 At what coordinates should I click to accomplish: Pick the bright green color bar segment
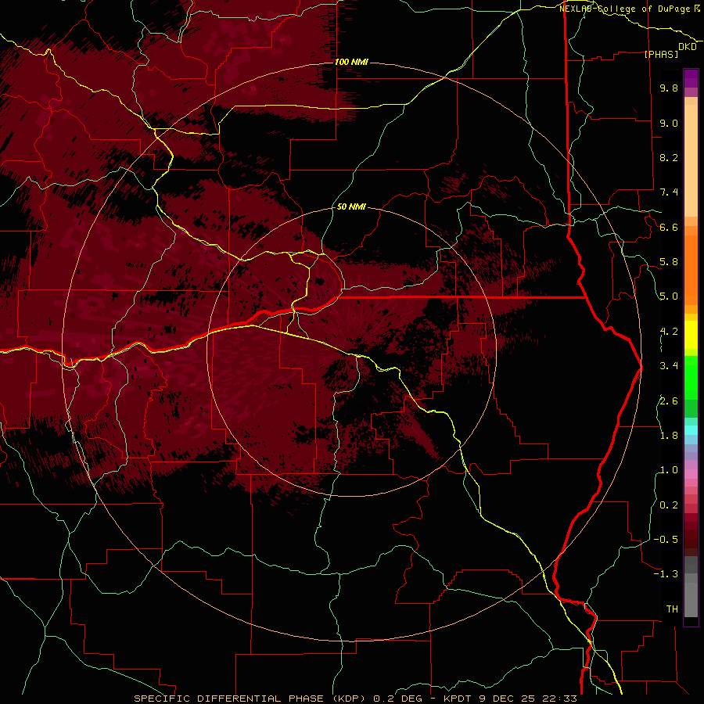pyautogui.click(x=691, y=377)
